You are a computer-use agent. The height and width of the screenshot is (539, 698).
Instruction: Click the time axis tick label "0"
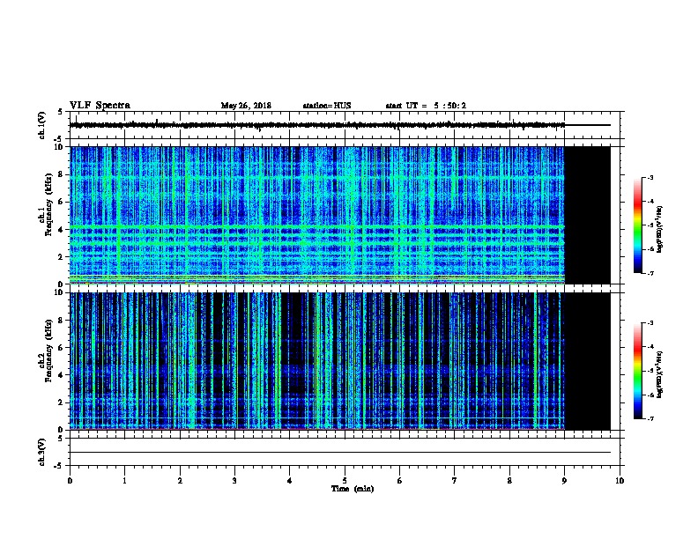(x=70, y=480)
